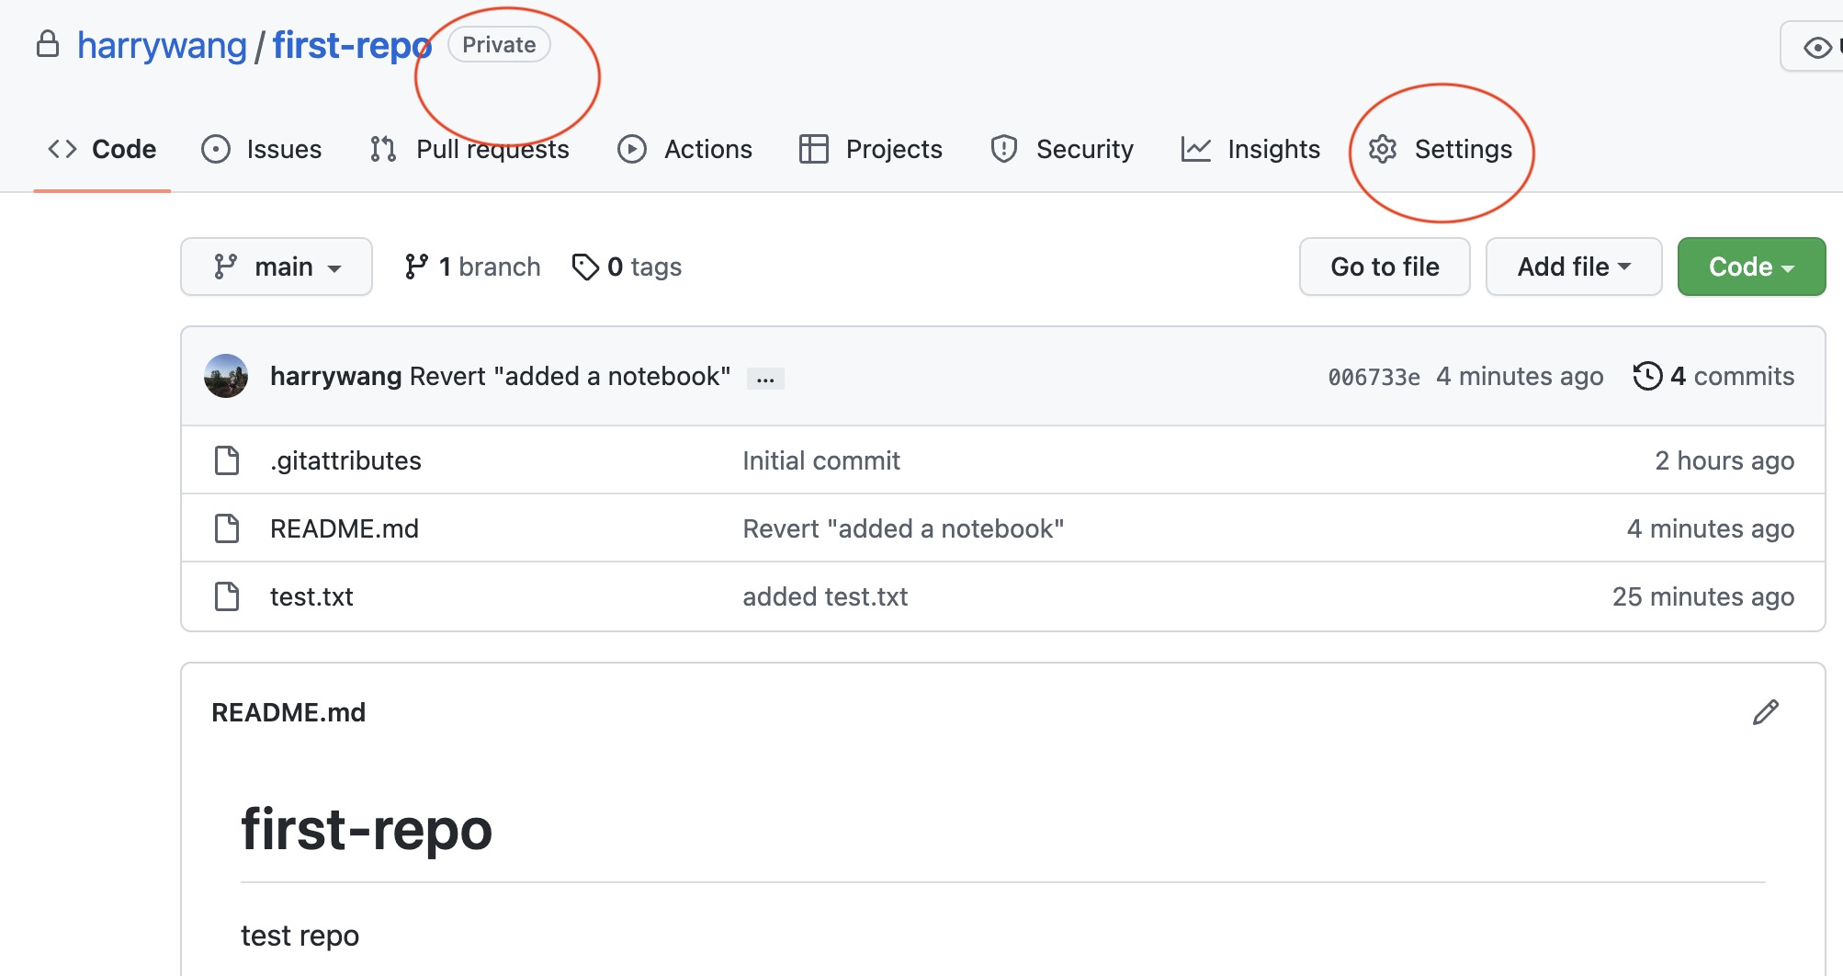Click the README.md file icon
The width and height of the screenshot is (1843, 976).
point(227,528)
